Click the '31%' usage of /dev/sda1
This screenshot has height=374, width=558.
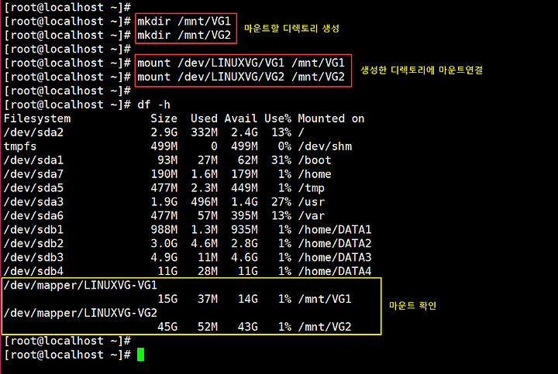281,160
